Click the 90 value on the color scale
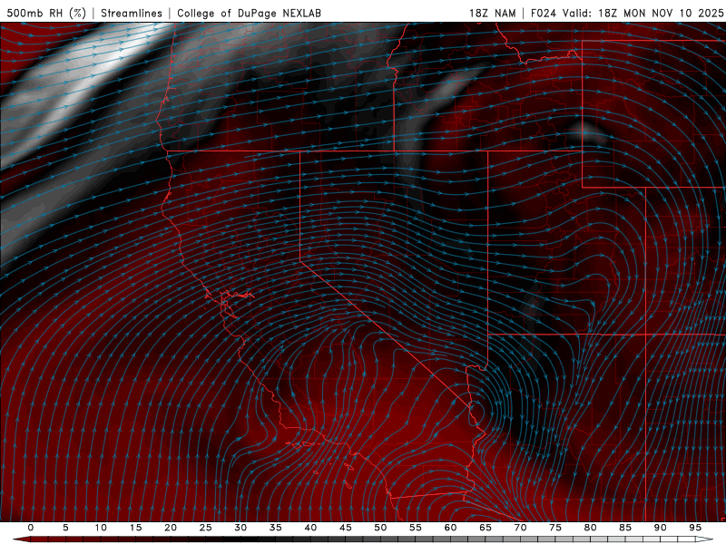The image size is (726, 544). [661, 528]
